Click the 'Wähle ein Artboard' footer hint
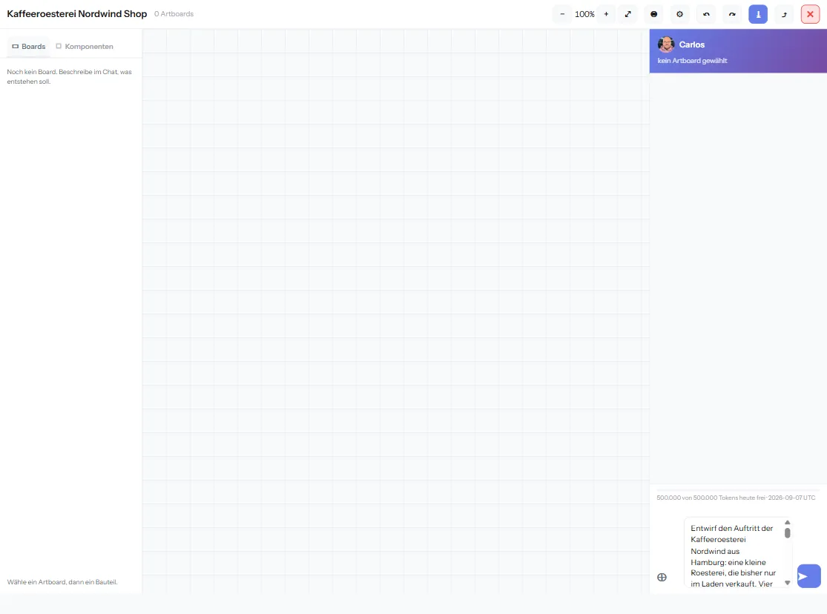This screenshot has width=827, height=614. point(62,582)
